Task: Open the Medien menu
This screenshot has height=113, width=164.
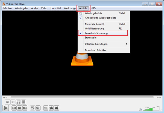Action: pos(8,8)
